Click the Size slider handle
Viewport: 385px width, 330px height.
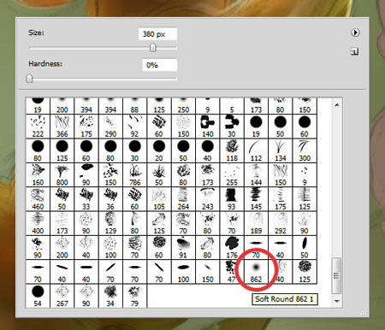(x=153, y=48)
